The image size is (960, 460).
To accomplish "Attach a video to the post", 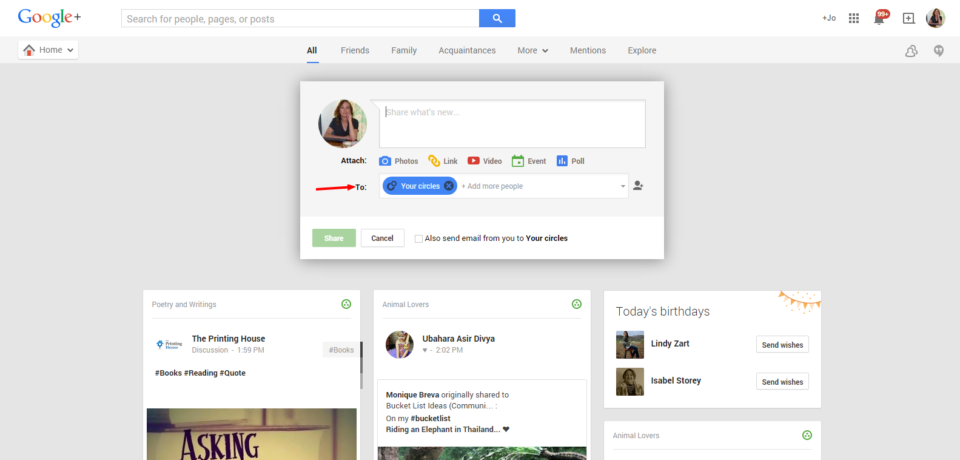I will pyautogui.click(x=474, y=161).
